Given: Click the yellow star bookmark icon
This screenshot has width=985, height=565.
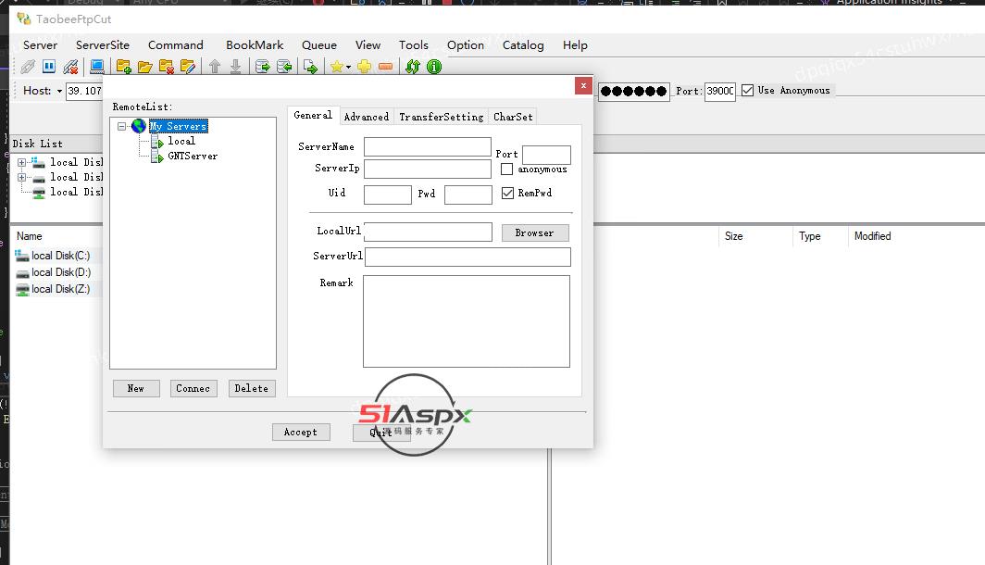Looking at the screenshot, I should tap(337, 67).
